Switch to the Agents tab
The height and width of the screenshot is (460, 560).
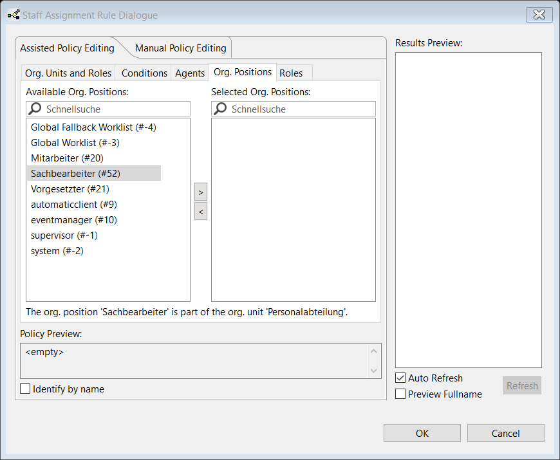[190, 73]
